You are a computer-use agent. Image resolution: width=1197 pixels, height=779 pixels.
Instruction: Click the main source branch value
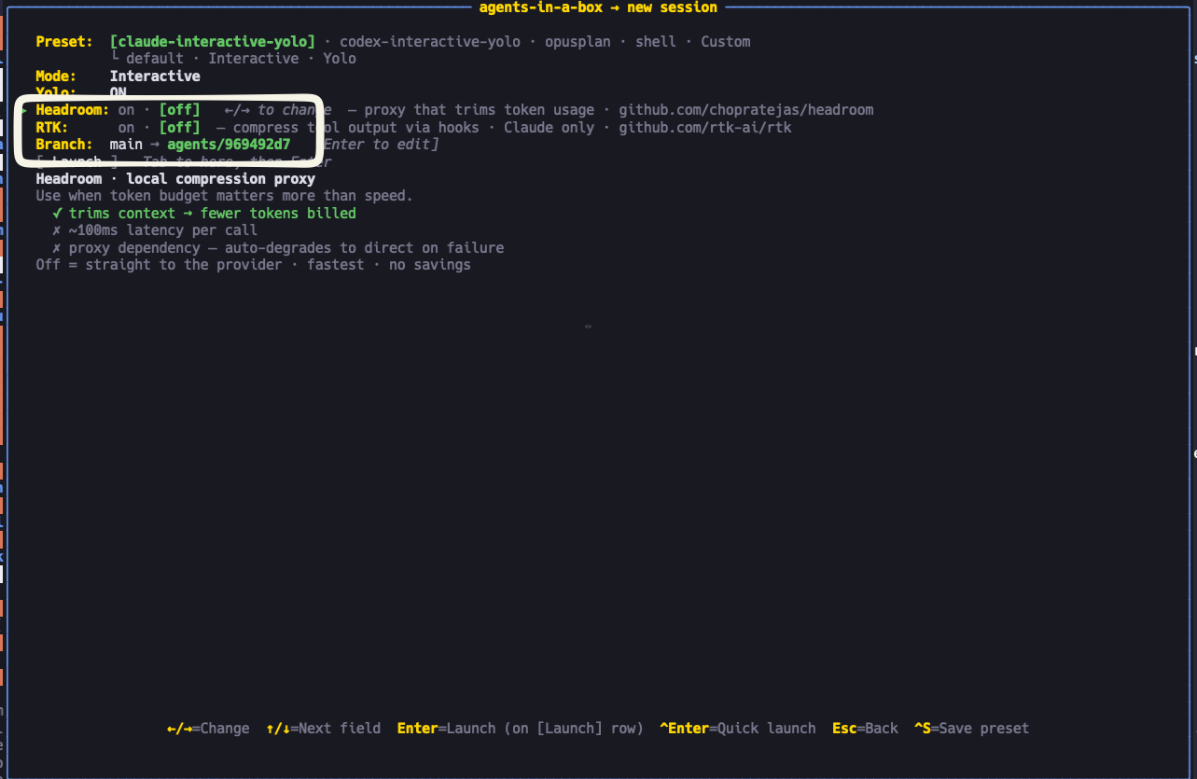pos(126,145)
